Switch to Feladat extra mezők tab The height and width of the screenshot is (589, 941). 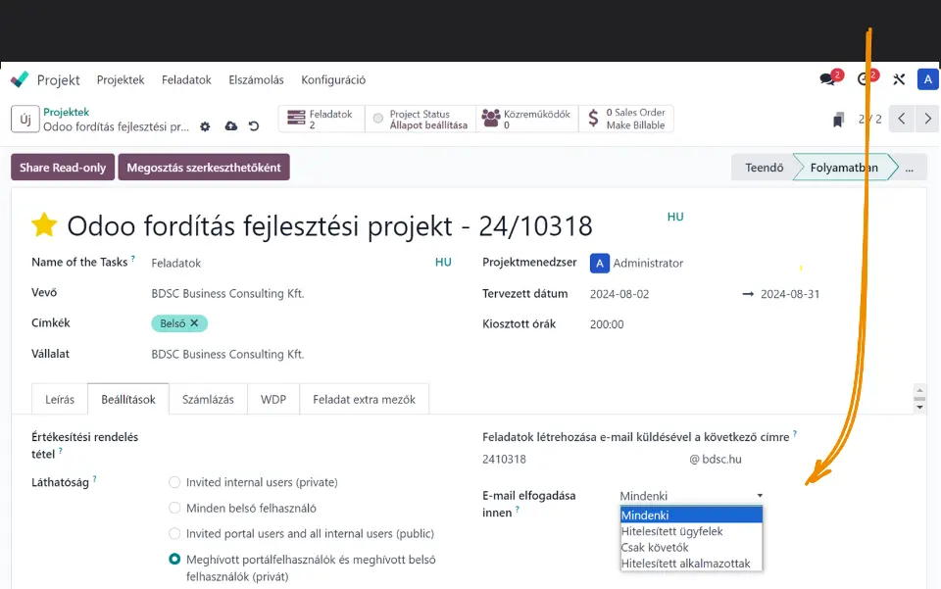pos(364,399)
